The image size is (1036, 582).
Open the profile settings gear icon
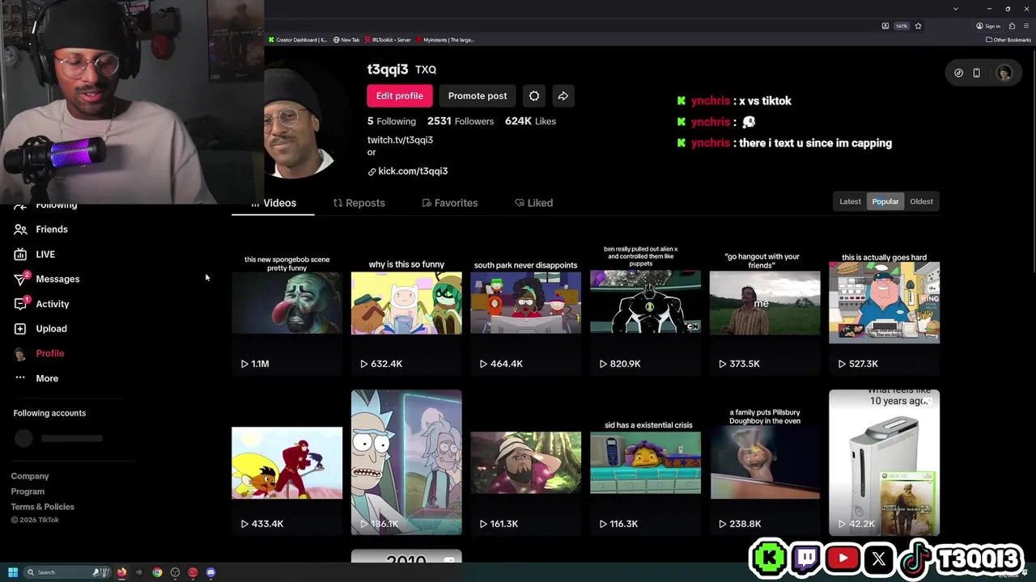coord(534,95)
